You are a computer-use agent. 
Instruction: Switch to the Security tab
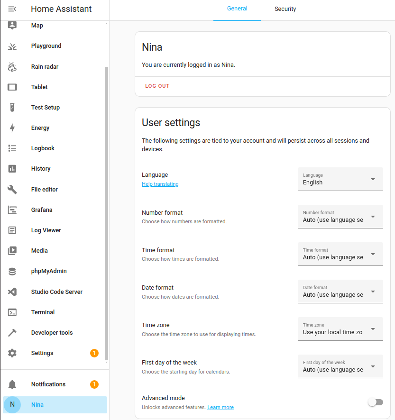point(285,9)
